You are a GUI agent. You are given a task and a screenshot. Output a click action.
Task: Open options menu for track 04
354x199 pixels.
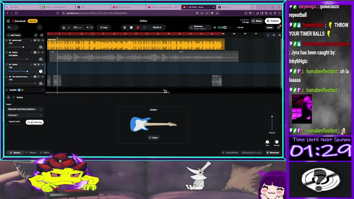pyautogui.click(x=31, y=77)
